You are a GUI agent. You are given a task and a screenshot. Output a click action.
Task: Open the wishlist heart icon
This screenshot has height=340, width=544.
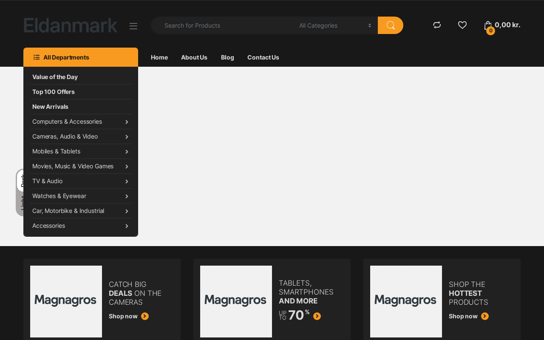(462, 25)
